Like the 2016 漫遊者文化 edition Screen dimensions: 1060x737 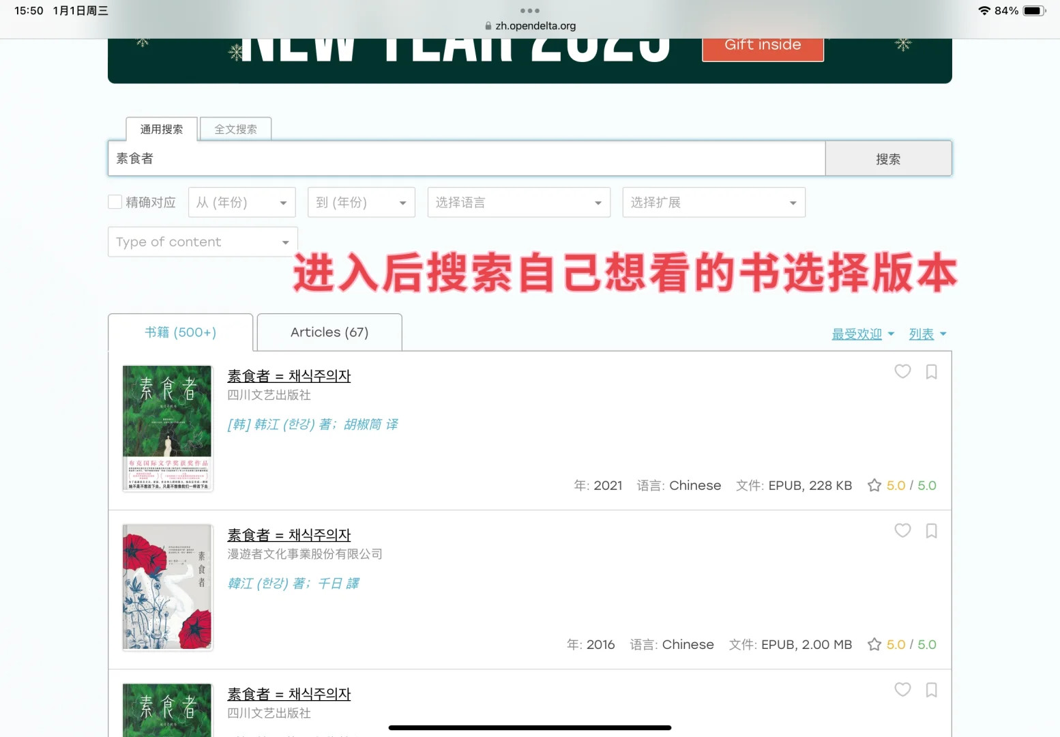902,530
